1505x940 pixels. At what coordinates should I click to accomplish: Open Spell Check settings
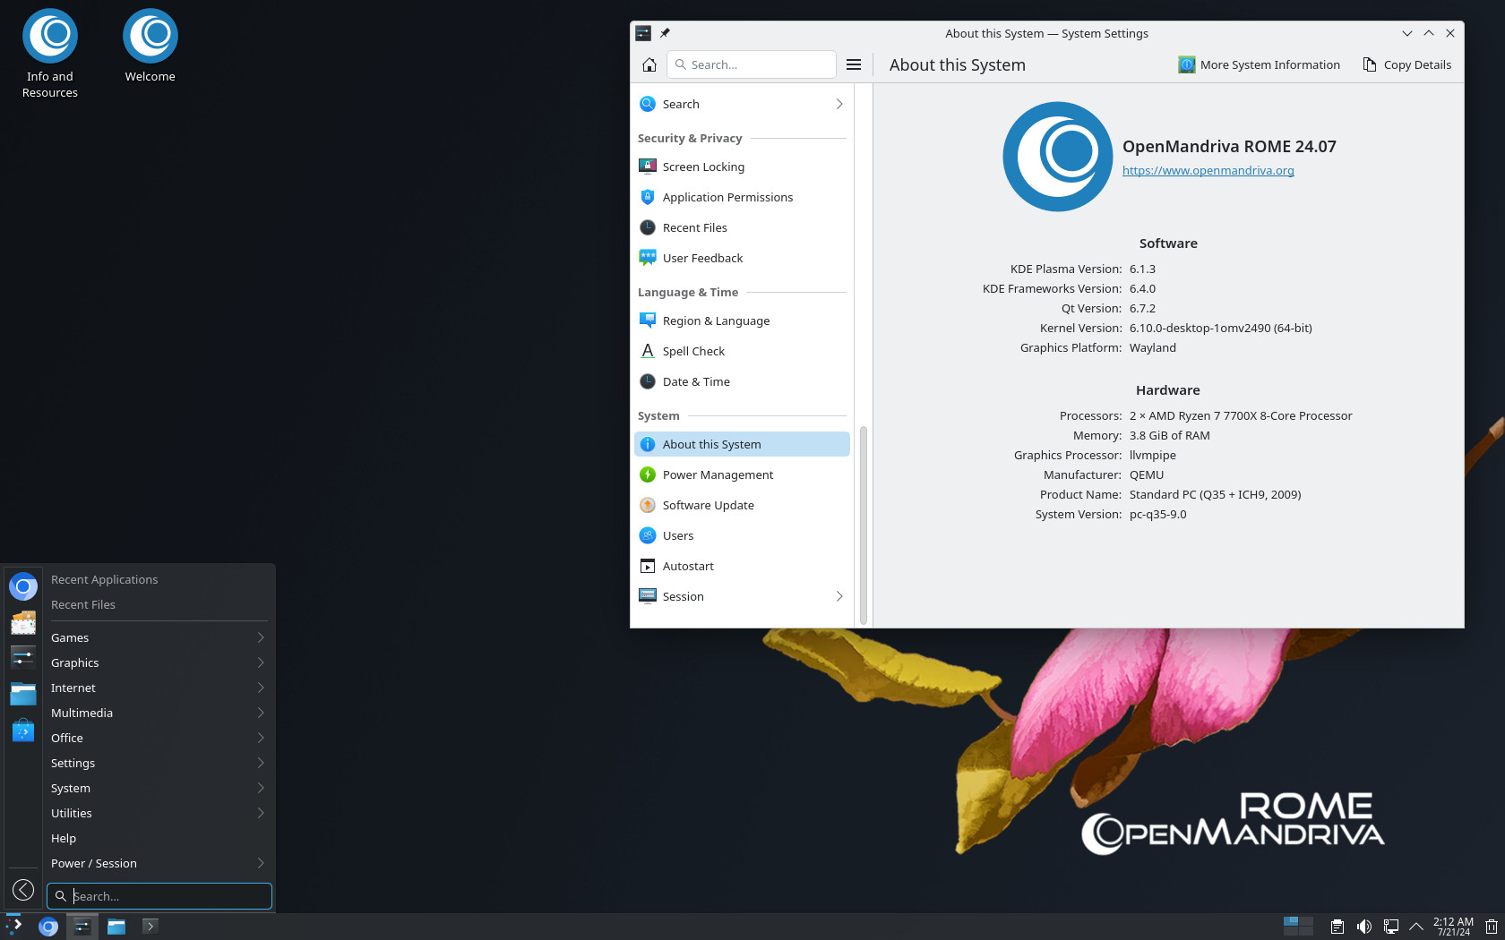pyautogui.click(x=742, y=351)
